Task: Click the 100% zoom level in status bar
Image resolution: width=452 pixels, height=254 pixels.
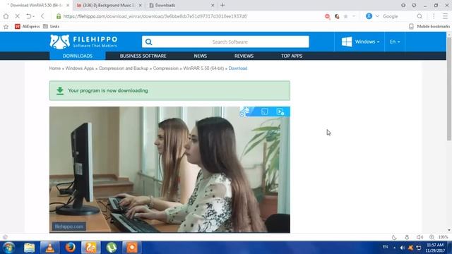Action: (x=443, y=237)
